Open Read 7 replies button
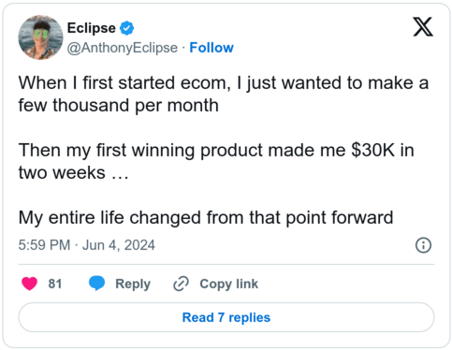The height and width of the screenshot is (350, 452). (226, 317)
